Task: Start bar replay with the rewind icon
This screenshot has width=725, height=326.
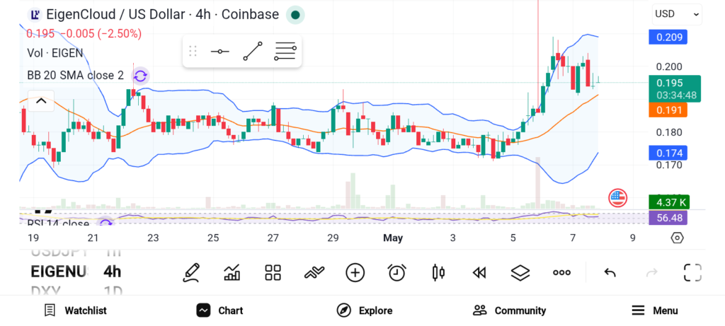Action: pos(479,273)
